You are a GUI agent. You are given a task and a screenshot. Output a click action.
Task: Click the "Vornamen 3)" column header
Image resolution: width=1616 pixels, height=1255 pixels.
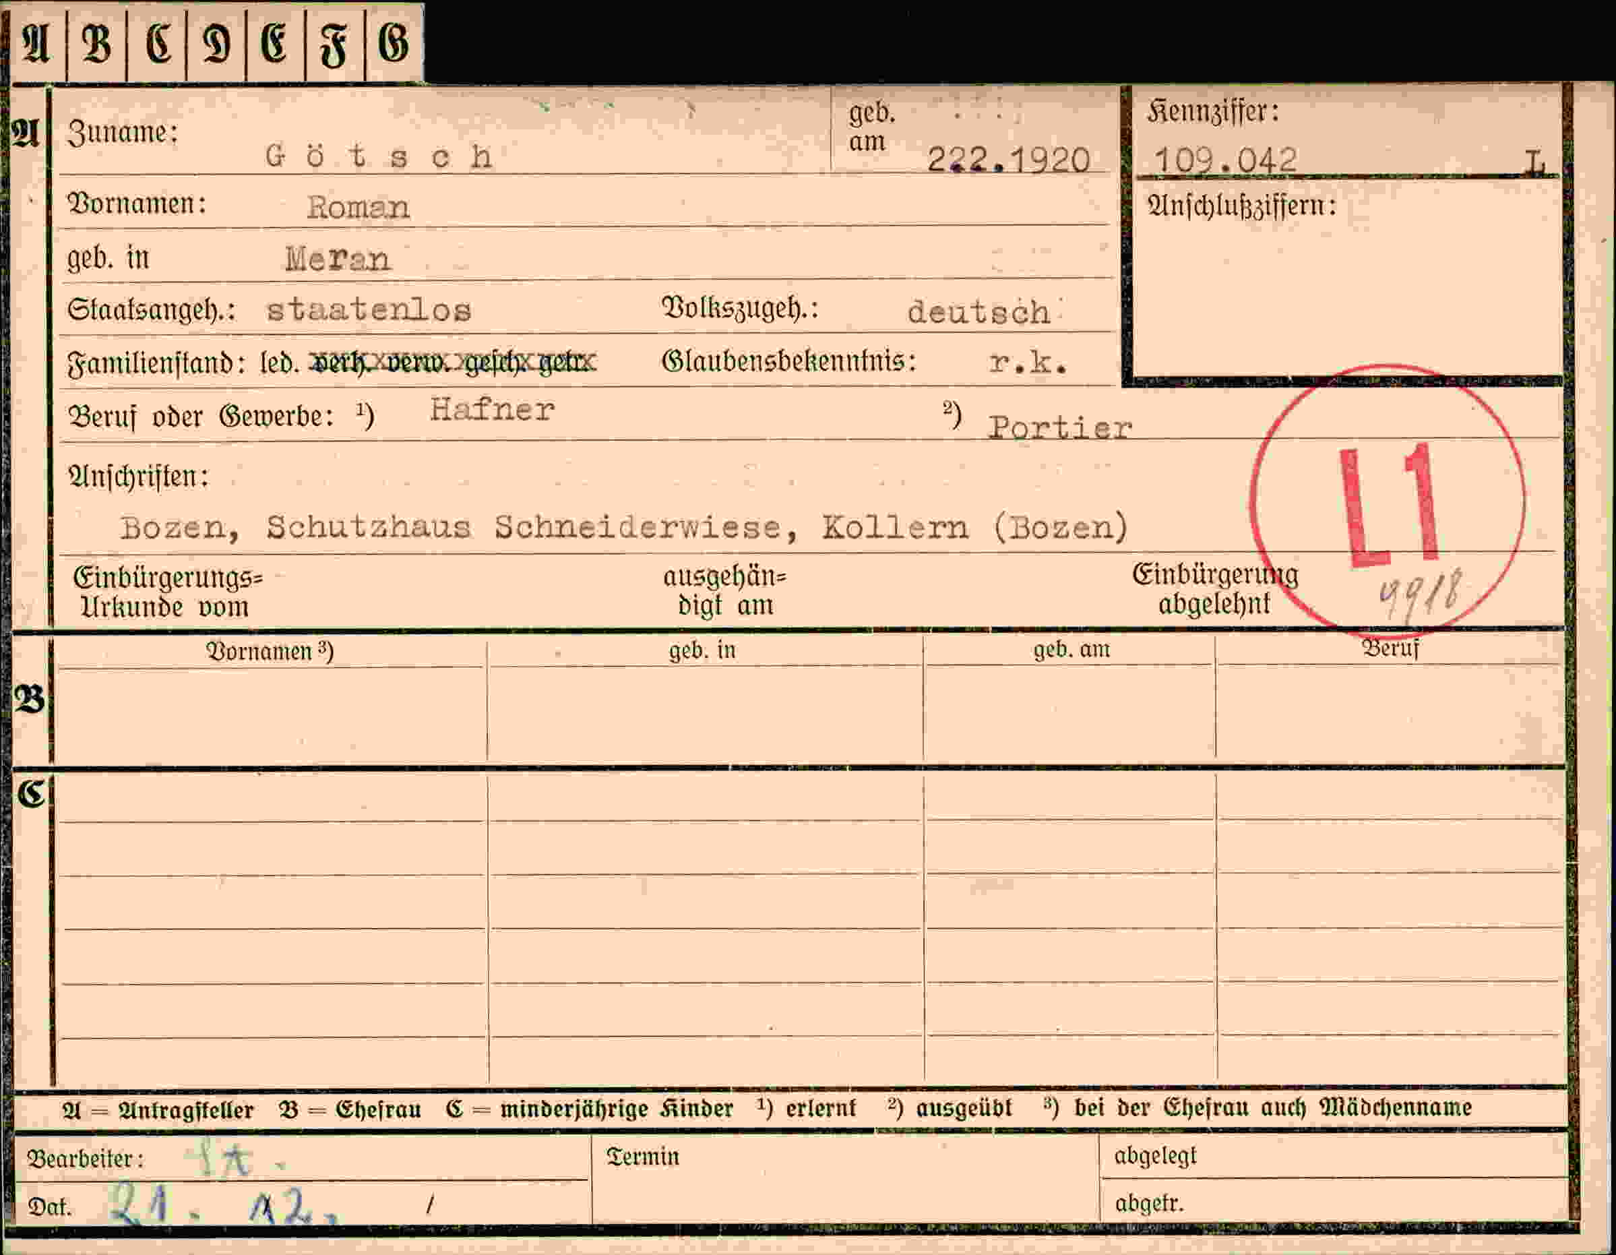click(270, 651)
